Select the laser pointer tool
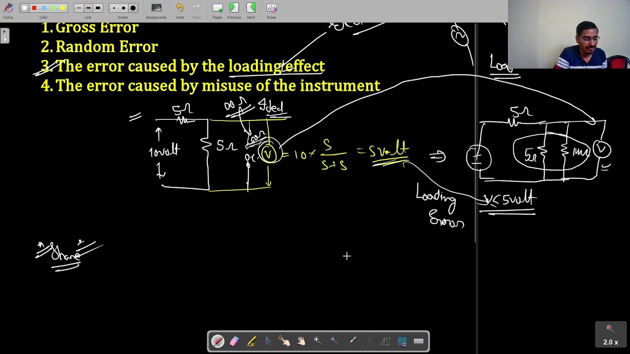The image size is (630, 354). tap(351, 341)
